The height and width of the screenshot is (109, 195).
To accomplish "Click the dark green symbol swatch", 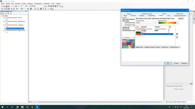I will (x=138, y=32).
